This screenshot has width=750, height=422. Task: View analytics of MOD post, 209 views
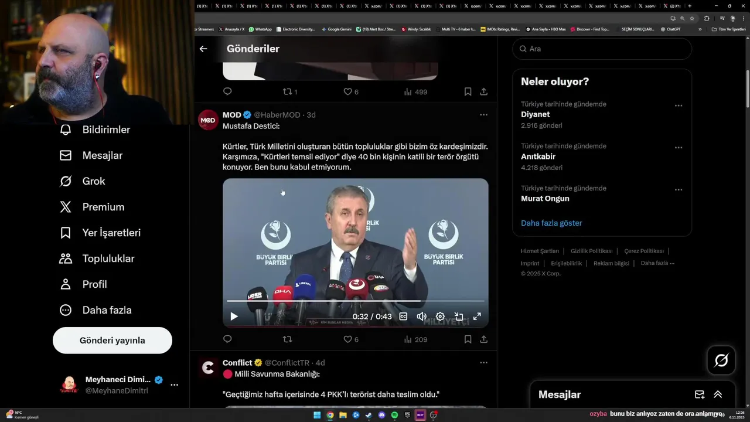click(x=415, y=339)
